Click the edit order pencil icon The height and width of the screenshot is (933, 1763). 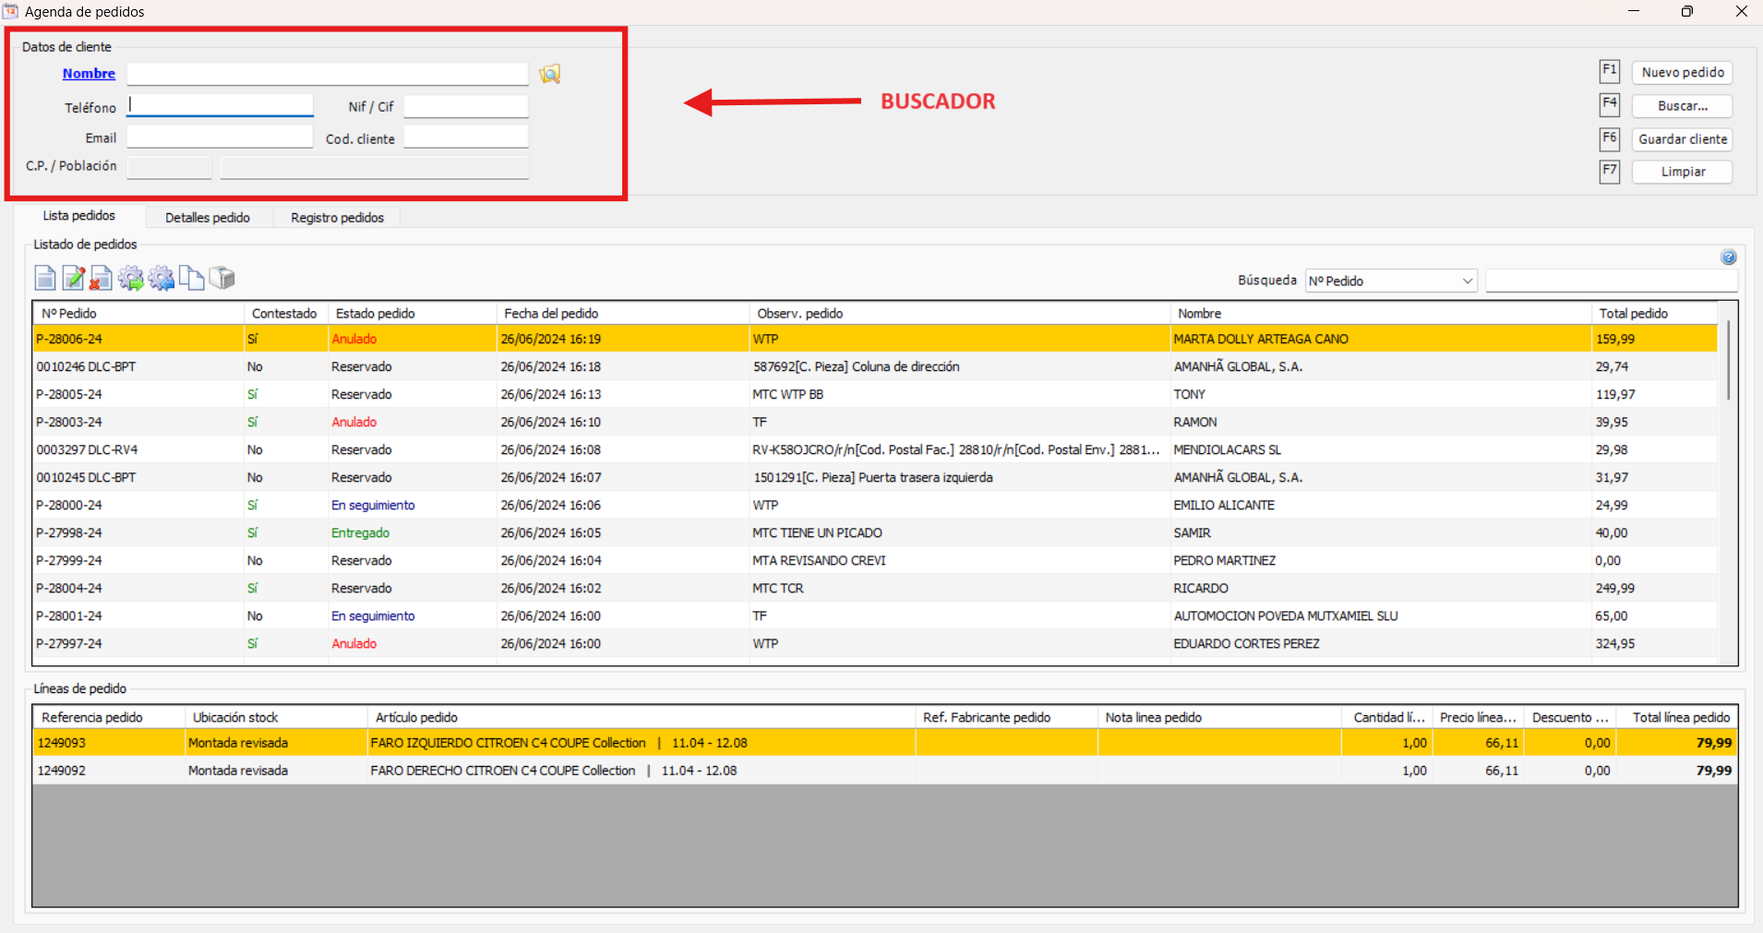74,278
